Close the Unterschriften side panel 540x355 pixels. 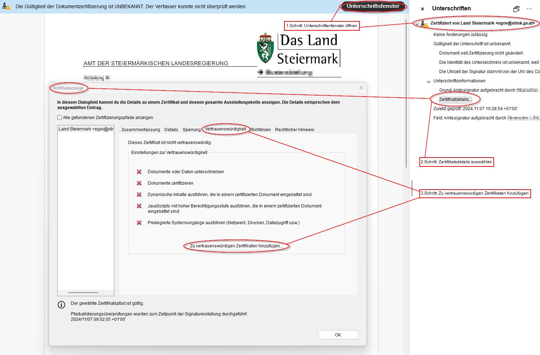coord(423,9)
